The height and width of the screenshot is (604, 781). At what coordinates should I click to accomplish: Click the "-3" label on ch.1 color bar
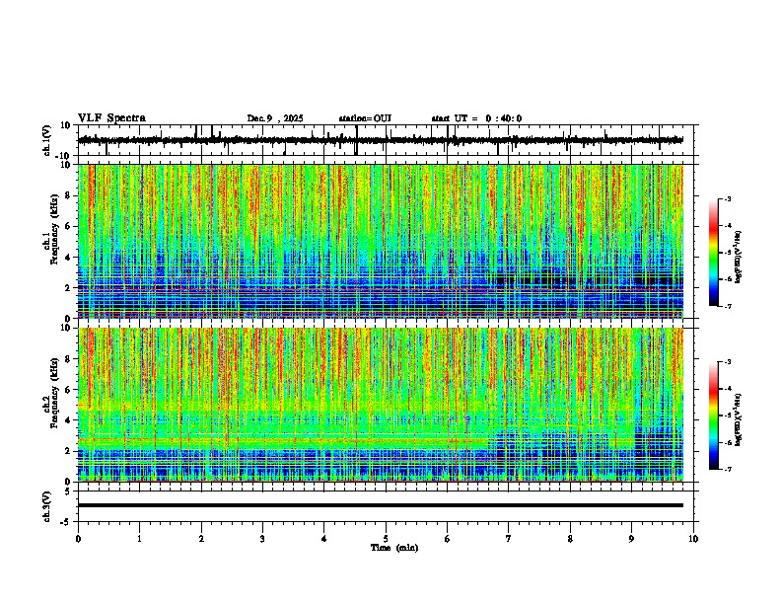tap(727, 198)
